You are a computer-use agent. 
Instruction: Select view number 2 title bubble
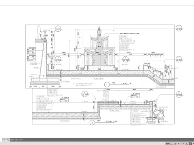pos(92,122)
